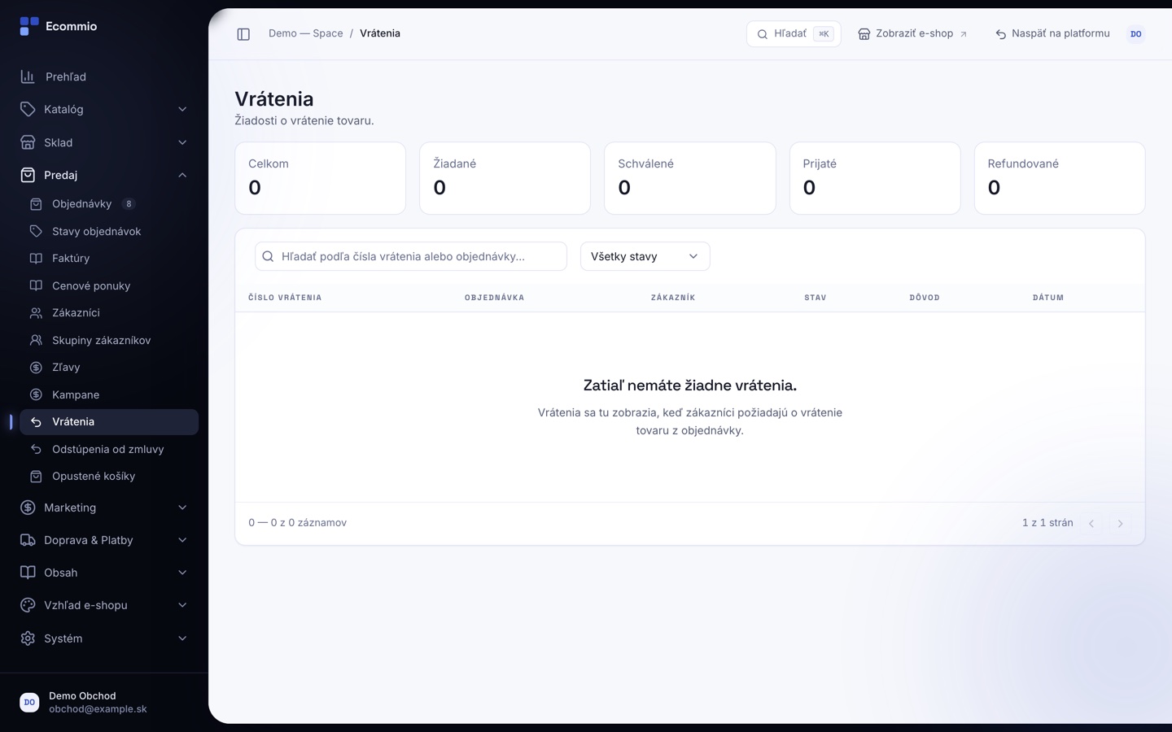Image resolution: width=1172 pixels, height=732 pixels.
Task: Go to next page with right arrow
Action: coord(1120,524)
